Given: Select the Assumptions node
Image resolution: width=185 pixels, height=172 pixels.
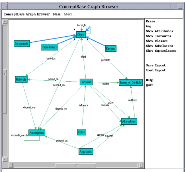Looking at the screenshot, I should (x=37, y=133).
